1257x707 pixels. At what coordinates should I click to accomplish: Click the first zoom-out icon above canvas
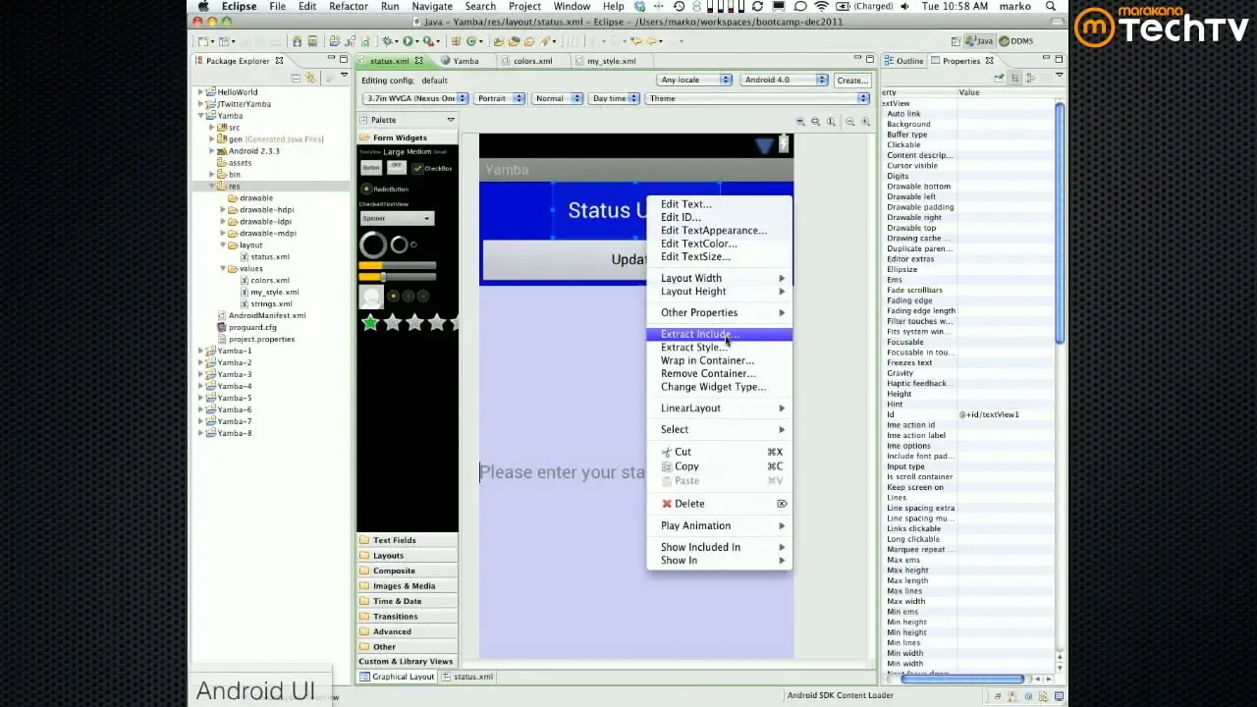point(800,122)
